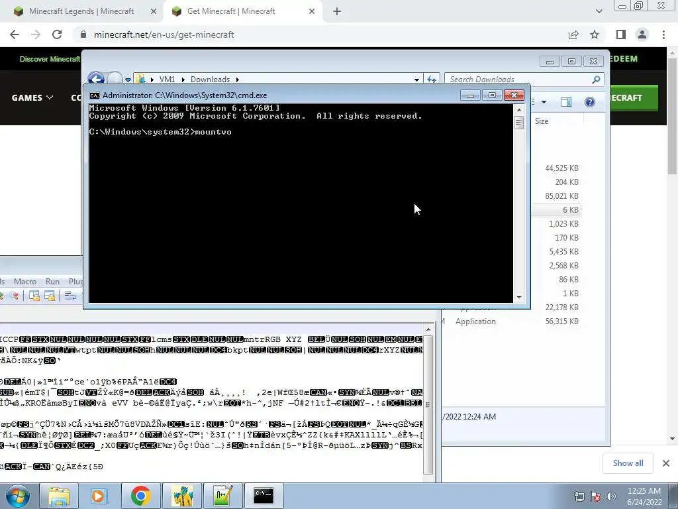Open Chrome's tab search chevron

(x=599, y=11)
